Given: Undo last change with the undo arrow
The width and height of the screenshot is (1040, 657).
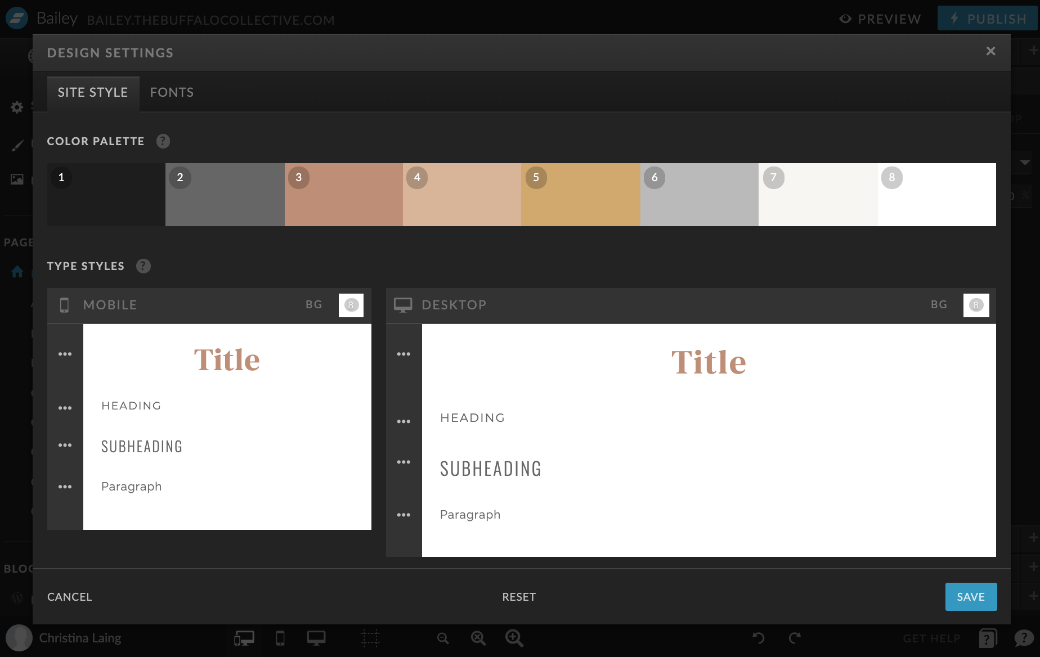Looking at the screenshot, I should click(759, 638).
